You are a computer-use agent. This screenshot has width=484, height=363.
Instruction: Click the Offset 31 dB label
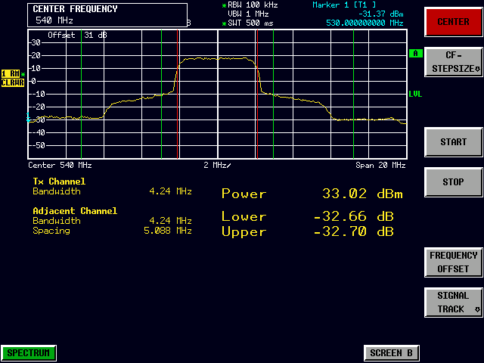tap(77, 35)
